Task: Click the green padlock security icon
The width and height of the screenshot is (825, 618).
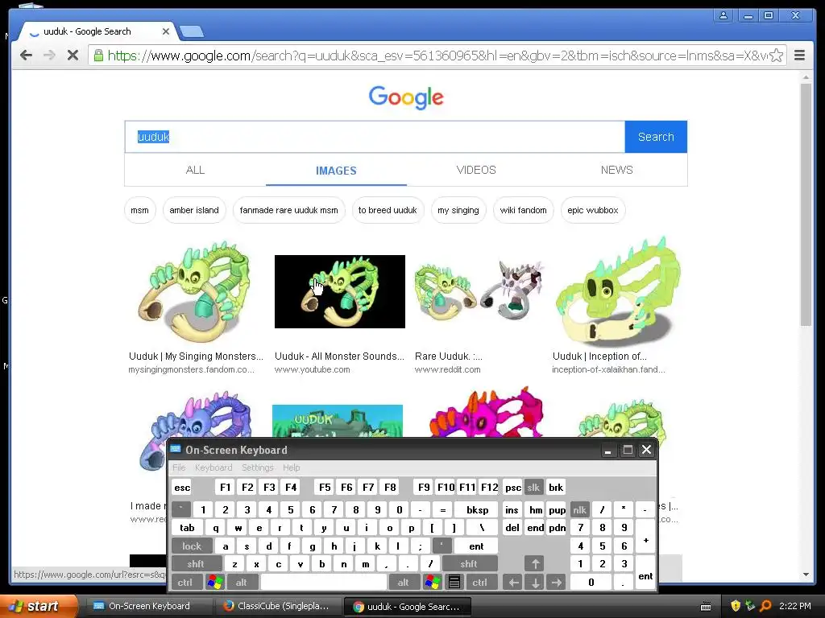Action: coord(98,56)
